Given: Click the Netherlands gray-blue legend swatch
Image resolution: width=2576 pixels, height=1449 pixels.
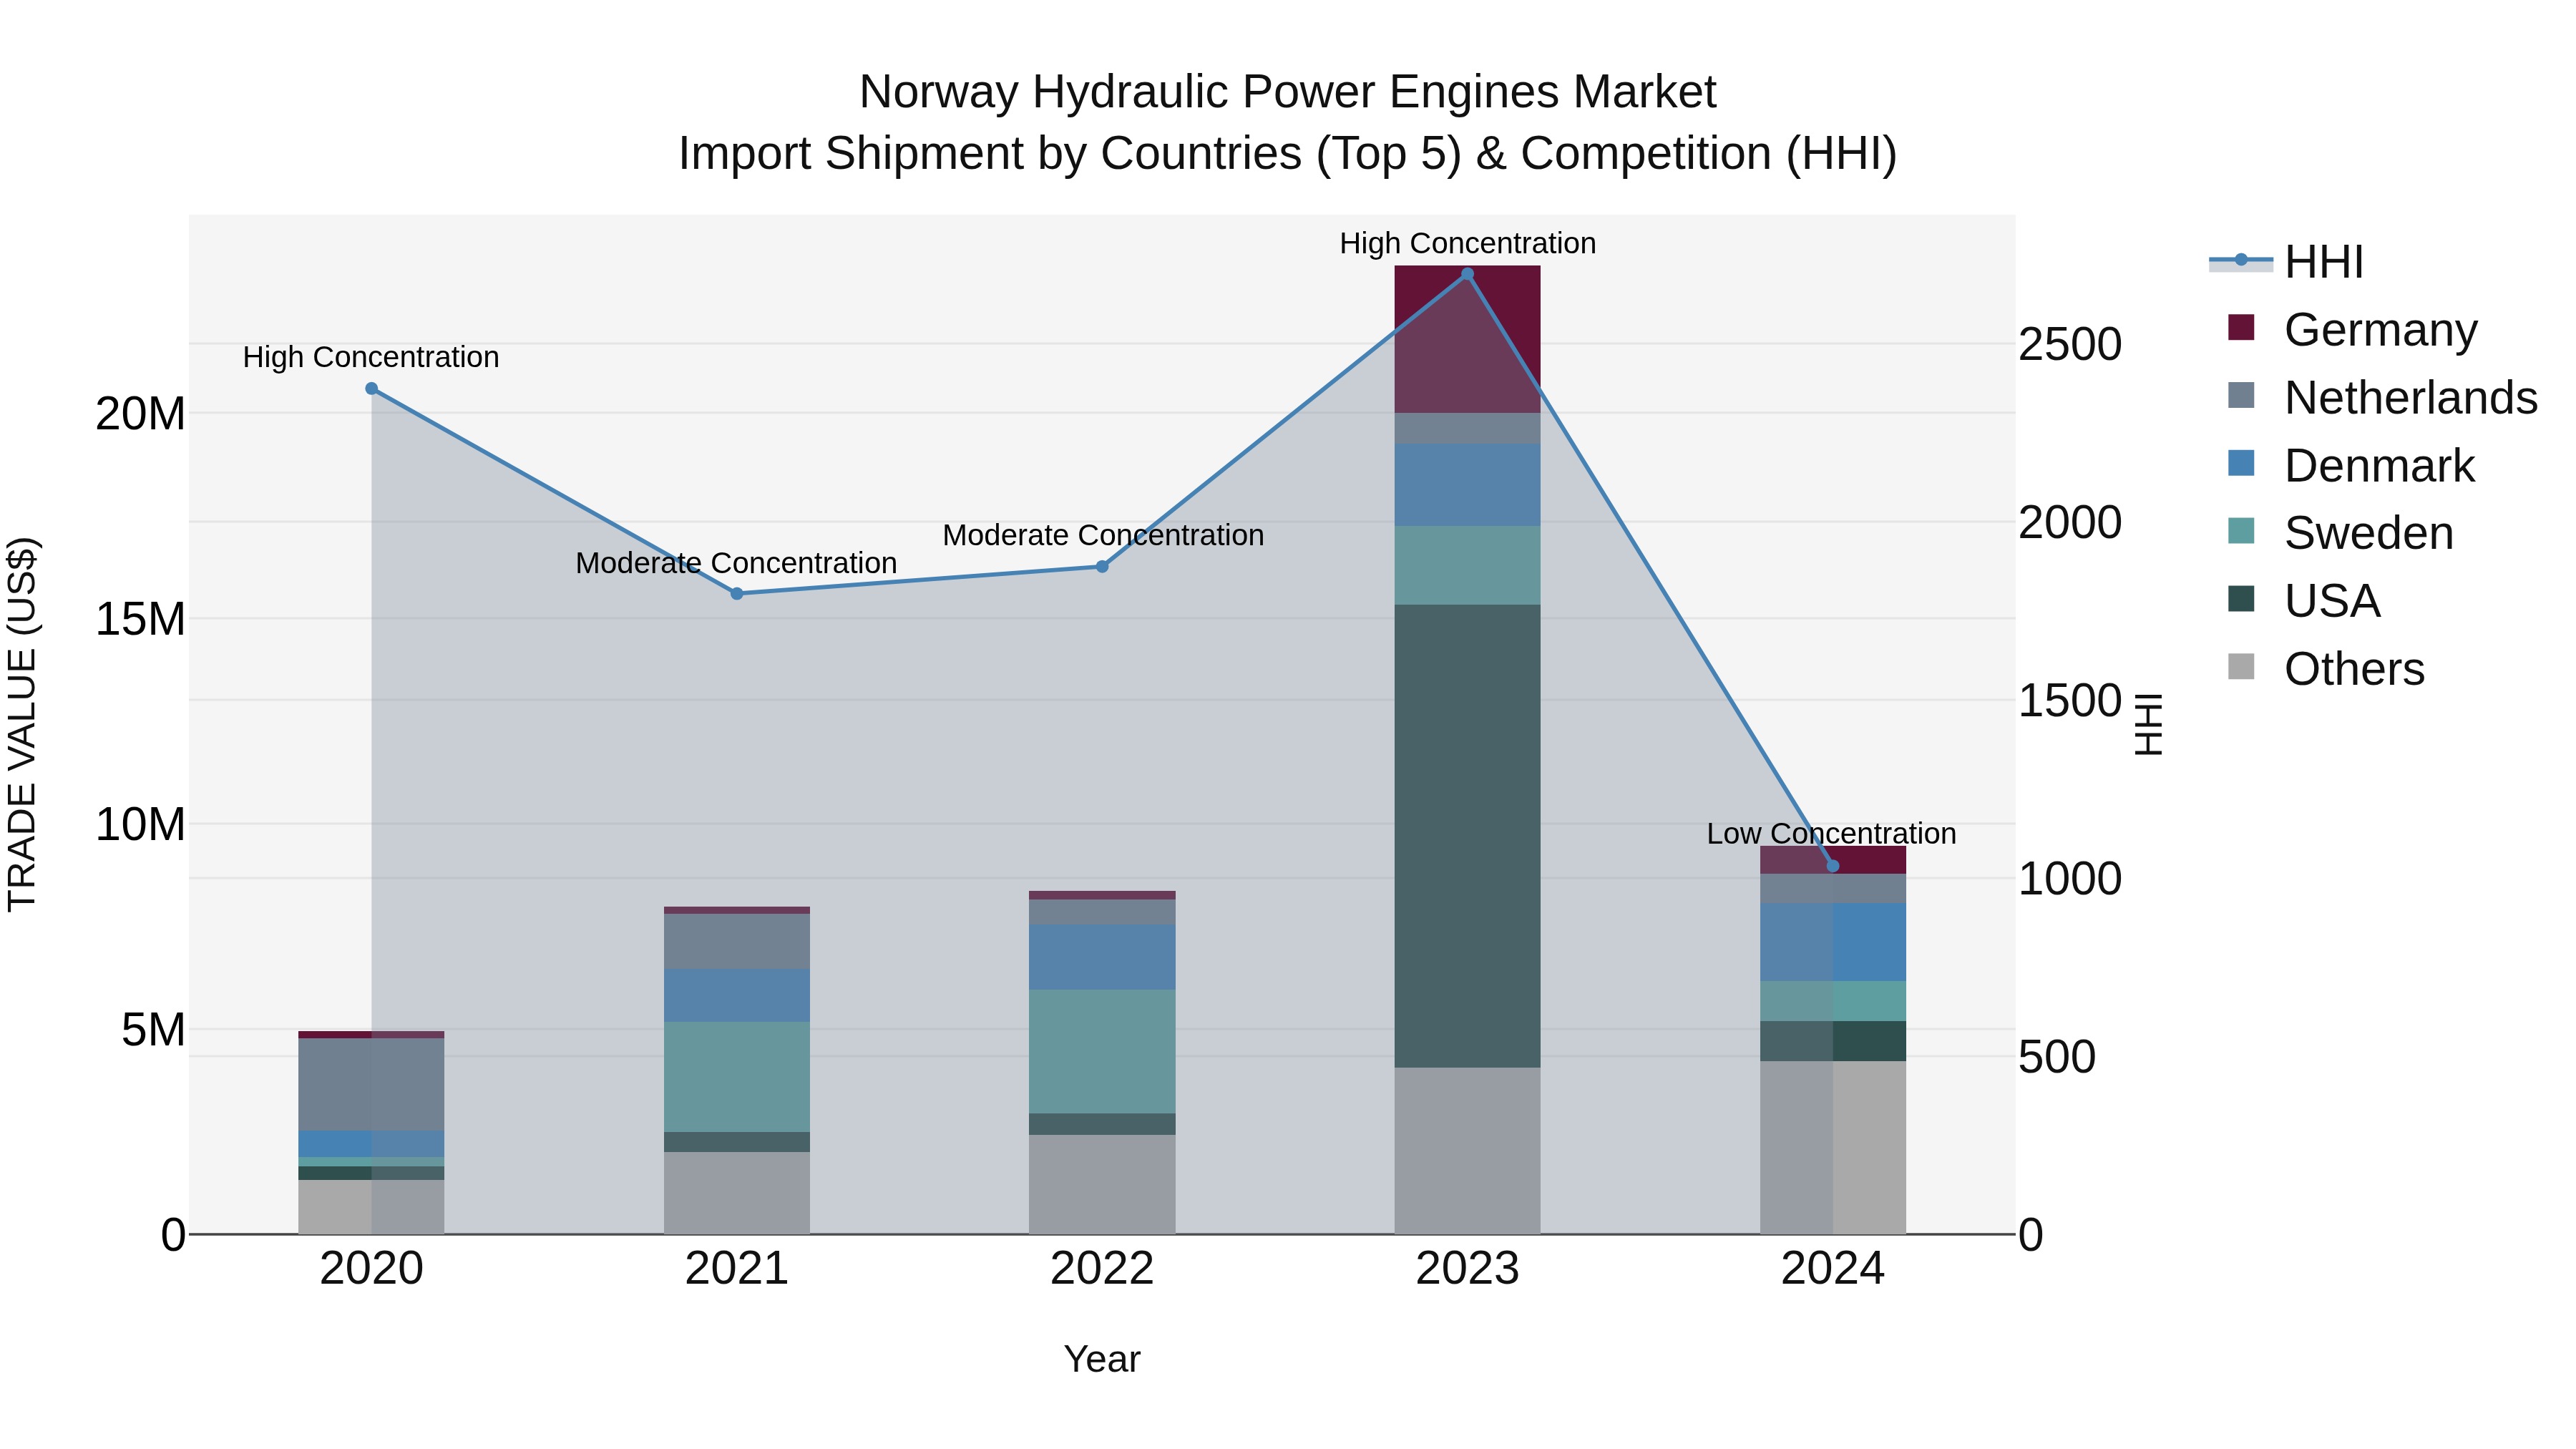Looking at the screenshot, I should click(2241, 395).
